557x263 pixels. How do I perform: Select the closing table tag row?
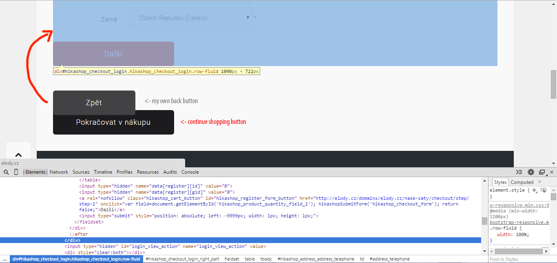tap(90, 180)
